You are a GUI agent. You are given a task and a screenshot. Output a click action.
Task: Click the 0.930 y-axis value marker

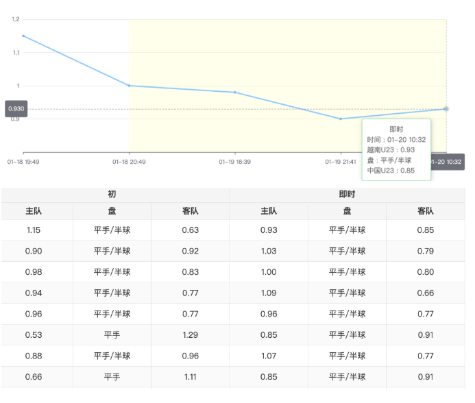[x=16, y=109]
